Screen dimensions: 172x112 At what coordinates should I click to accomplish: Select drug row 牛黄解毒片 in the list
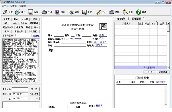20,73
